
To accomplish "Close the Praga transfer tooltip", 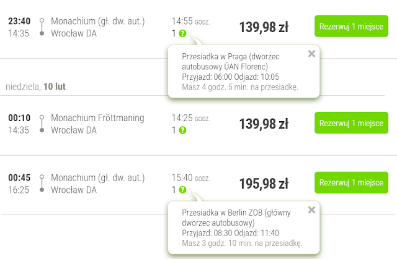I will tap(311, 54).
